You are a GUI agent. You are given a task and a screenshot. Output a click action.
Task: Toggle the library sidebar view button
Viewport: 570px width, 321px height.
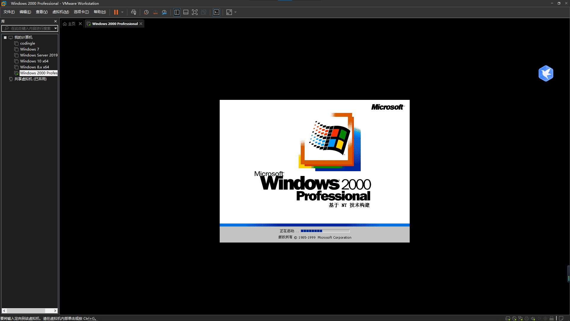coord(177,12)
